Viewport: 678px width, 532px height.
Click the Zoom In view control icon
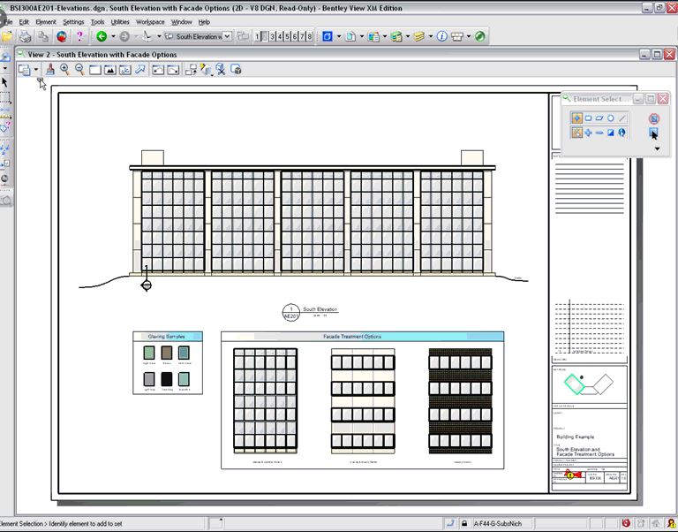click(x=64, y=69)
